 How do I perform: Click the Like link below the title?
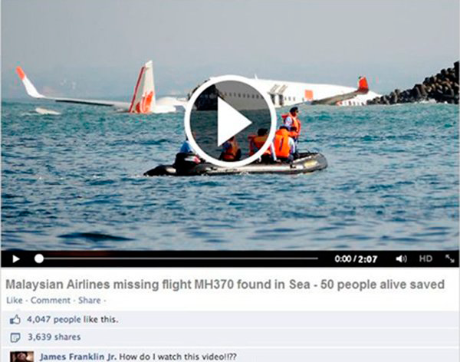[x=15, y=301]
